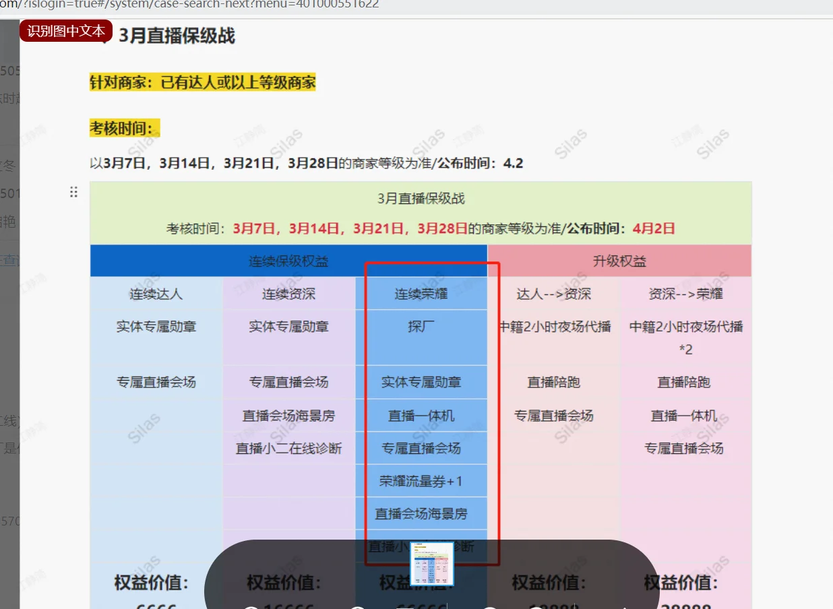833x609 pixels.
Task: Click the 识别图中文本 button
Action: click(x=66, y=31)
